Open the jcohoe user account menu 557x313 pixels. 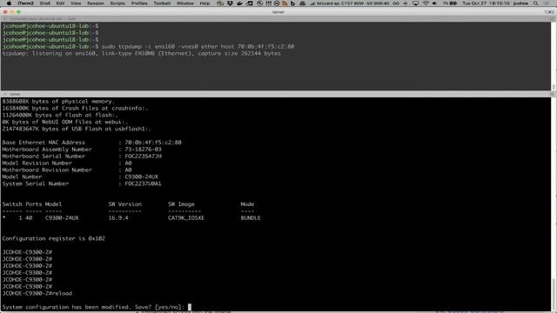(520, 3)
